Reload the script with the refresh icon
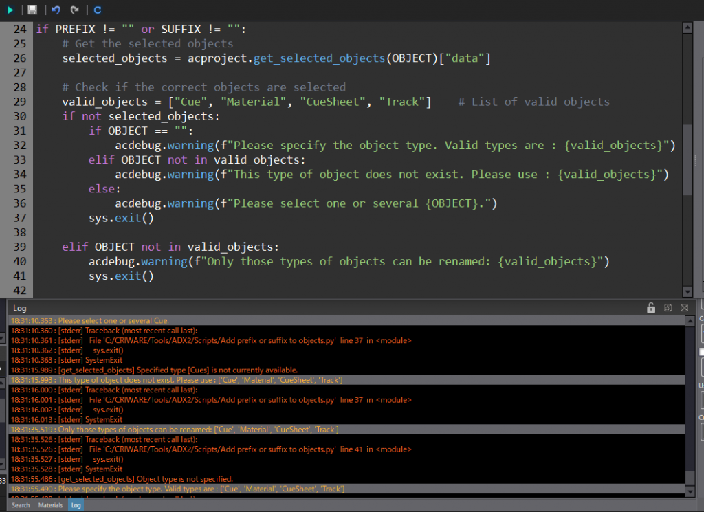The width and height of the screenshot is (704, 512). click(98, 10)
